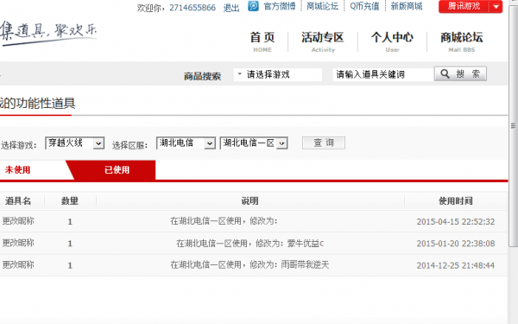
Task: Click description ending with 蒙牛优益C
Action: [x=250, y=244]
